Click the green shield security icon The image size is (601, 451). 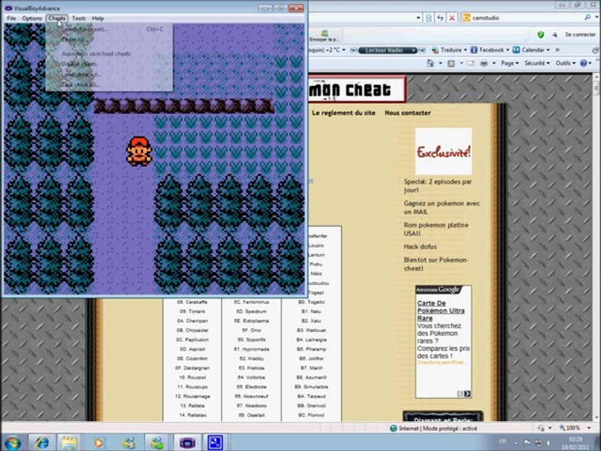(x=540, y=34)
